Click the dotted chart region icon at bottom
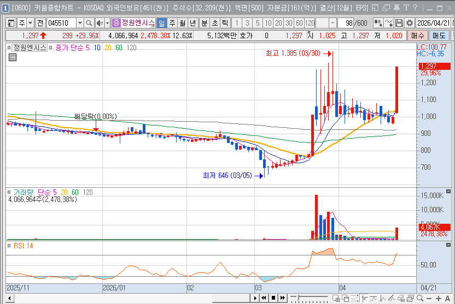The image size is (455, 304). click(354, 298)
